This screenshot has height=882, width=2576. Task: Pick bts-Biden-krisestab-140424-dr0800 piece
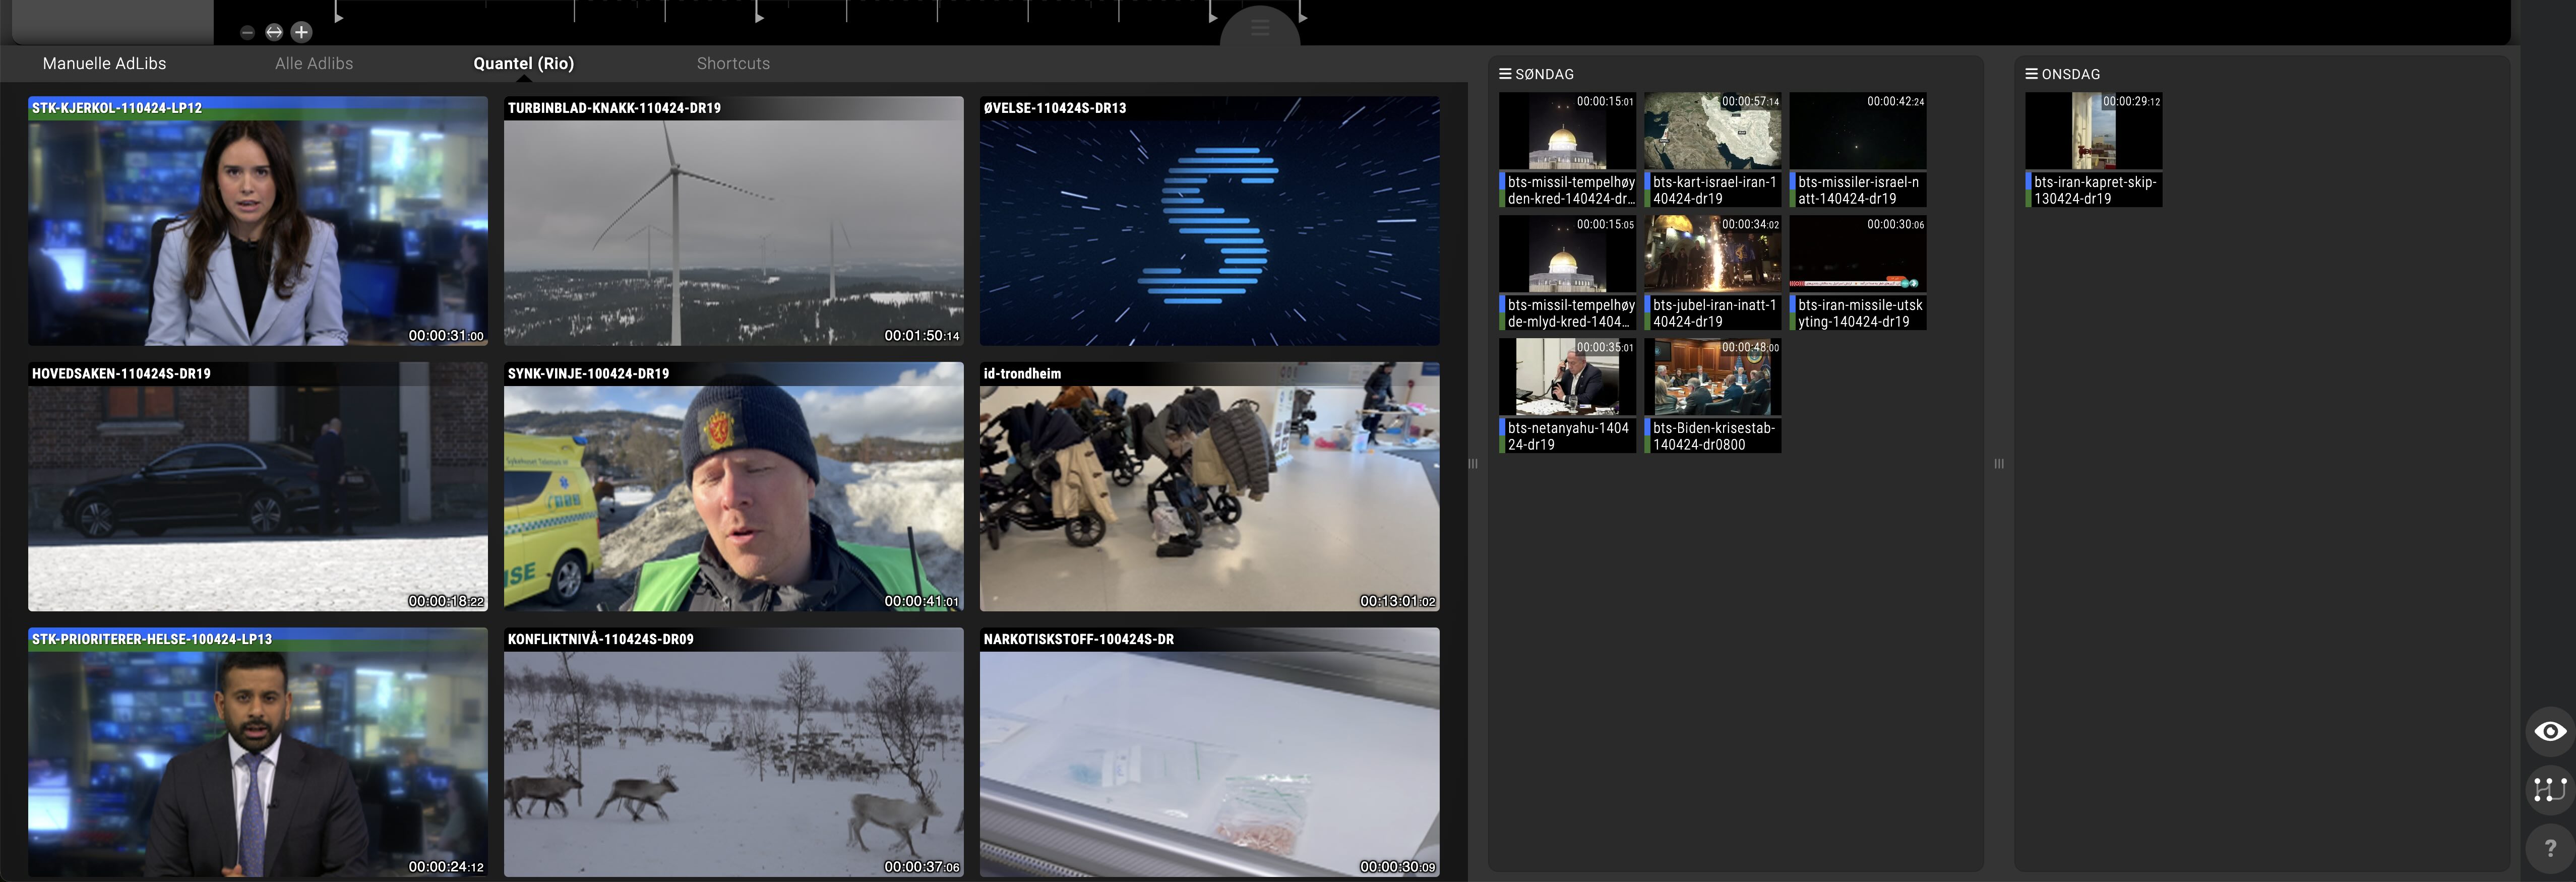click(1713, 396)
